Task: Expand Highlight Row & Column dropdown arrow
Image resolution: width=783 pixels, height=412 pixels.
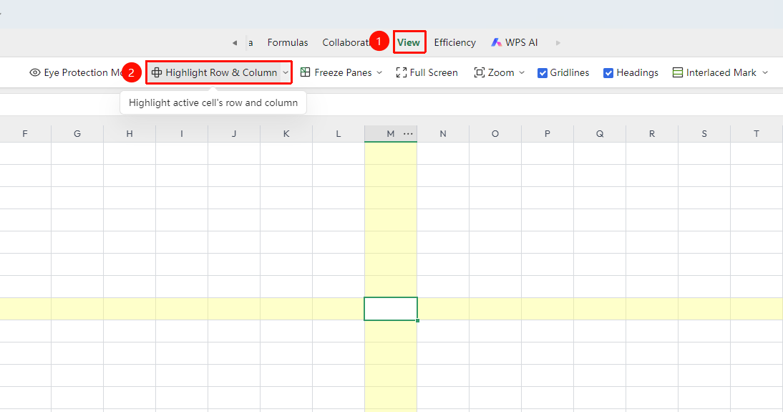Action: [x=286, y=72]
